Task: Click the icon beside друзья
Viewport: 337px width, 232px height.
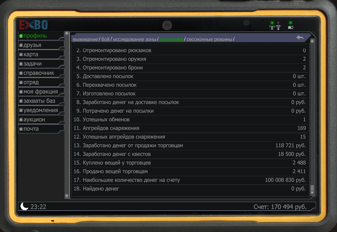Action: click(x=21, y=45)
